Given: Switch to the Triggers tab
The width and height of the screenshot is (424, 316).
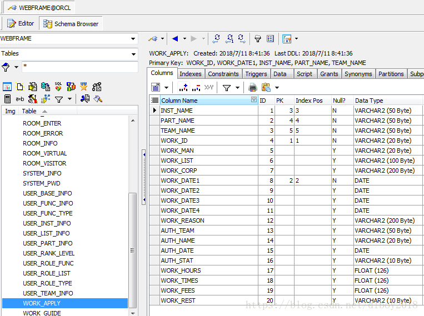Looking at the screenshot, I should 256,74.
